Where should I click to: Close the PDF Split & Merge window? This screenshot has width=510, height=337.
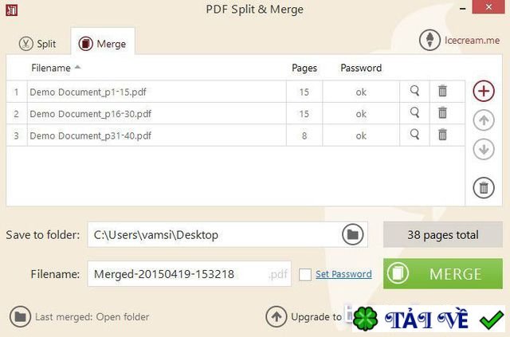(488, 7)
